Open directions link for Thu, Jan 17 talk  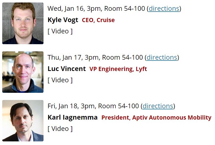(162, 57)
